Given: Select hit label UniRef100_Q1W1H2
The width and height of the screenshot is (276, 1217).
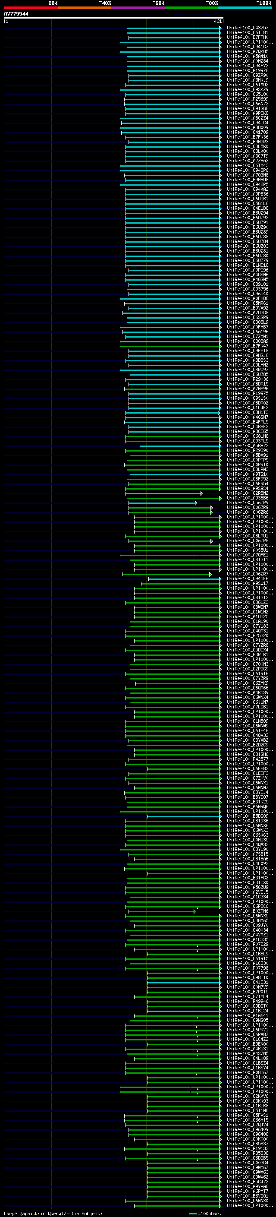Looking at the screenshot, I should click(x=247, y=612).
